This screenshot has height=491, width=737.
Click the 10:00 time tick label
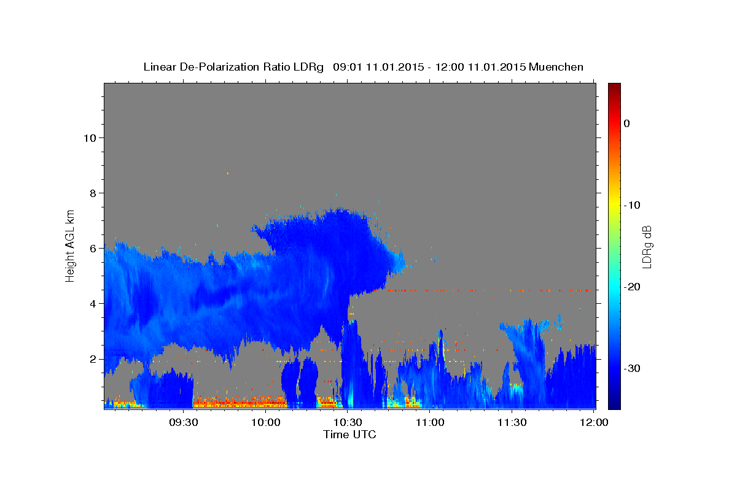coord(267,422)
